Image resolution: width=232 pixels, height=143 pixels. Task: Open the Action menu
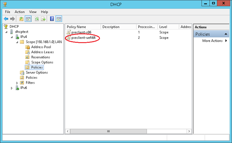point(20,12)
